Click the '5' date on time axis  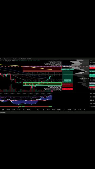(x=85, y=110)
